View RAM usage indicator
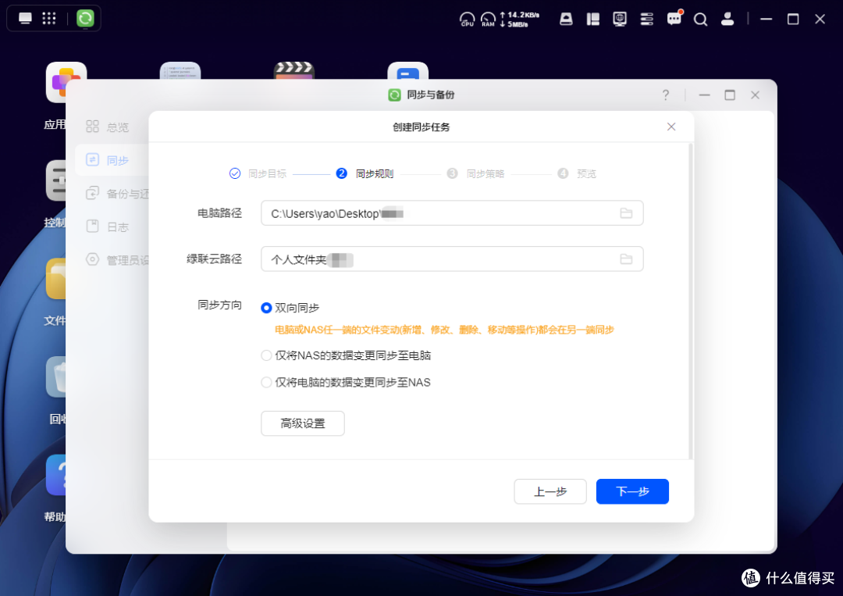The height and width of the screenshot is (596, 843). [488, 20]
